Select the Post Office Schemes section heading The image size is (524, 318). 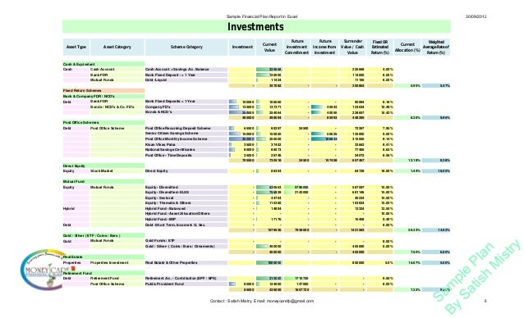coord(103,123)
